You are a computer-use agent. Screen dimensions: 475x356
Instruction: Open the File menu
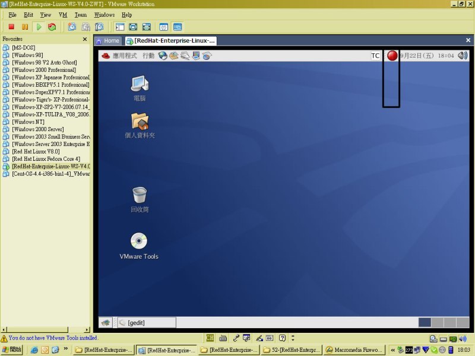click(x=12, y=15)
